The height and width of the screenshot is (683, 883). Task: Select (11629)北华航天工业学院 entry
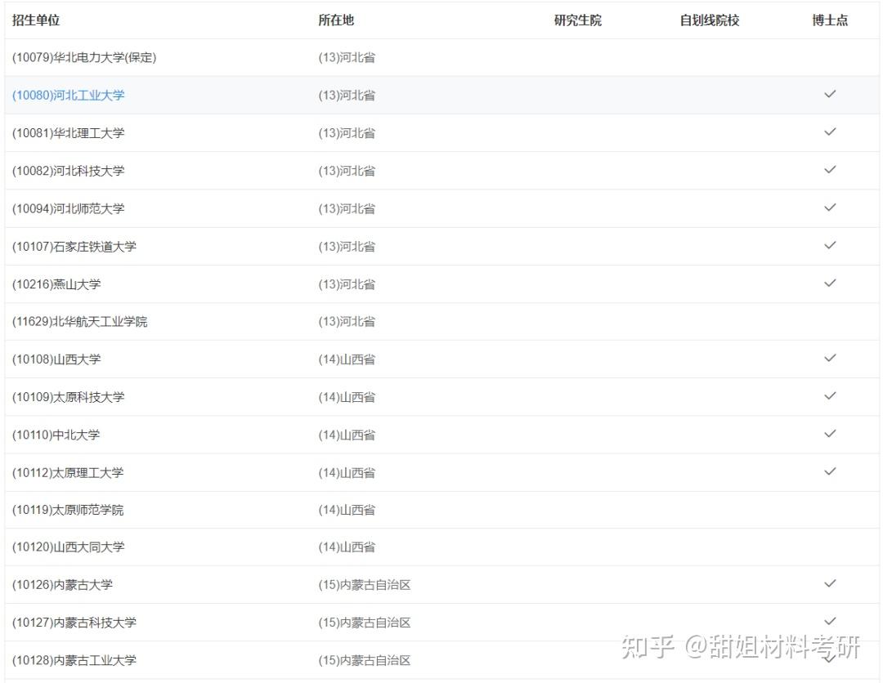click(80, 321)
